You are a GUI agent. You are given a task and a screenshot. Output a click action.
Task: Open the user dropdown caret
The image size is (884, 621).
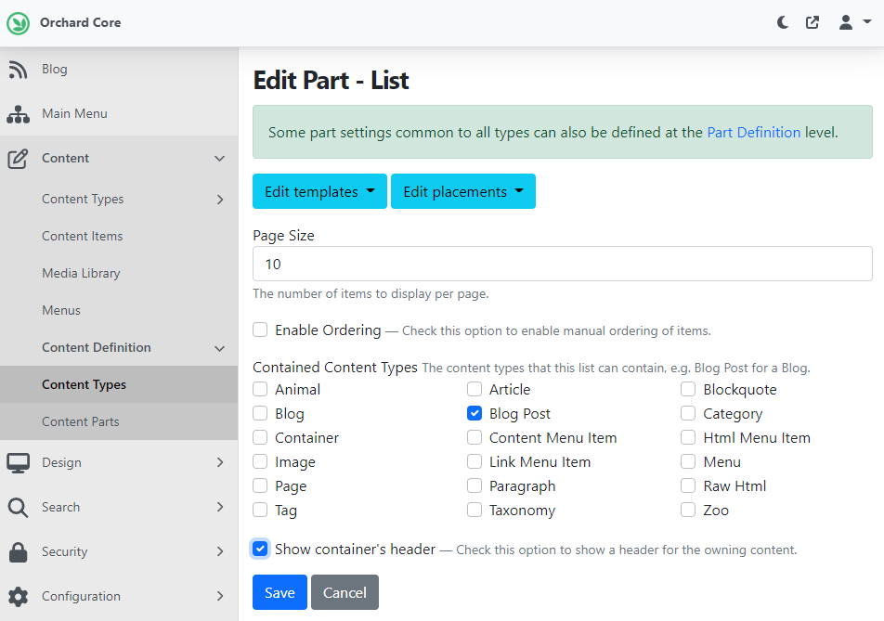coord(867,22)
